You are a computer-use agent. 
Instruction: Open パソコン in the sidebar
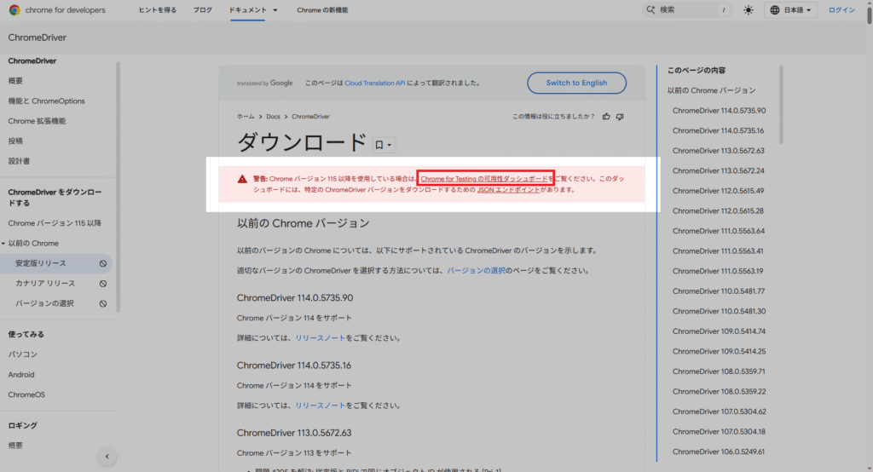pos(23,354)
